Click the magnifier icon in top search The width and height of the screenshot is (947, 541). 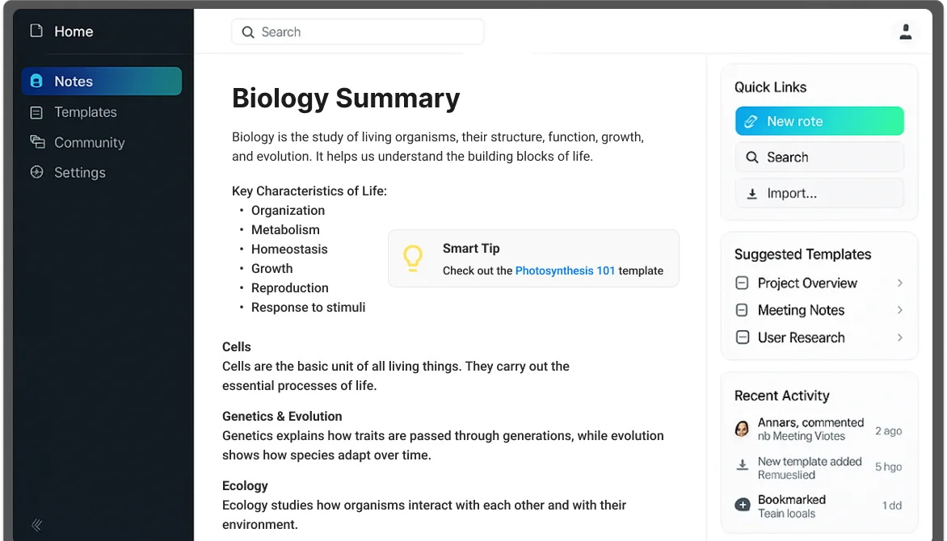(247, 32)
